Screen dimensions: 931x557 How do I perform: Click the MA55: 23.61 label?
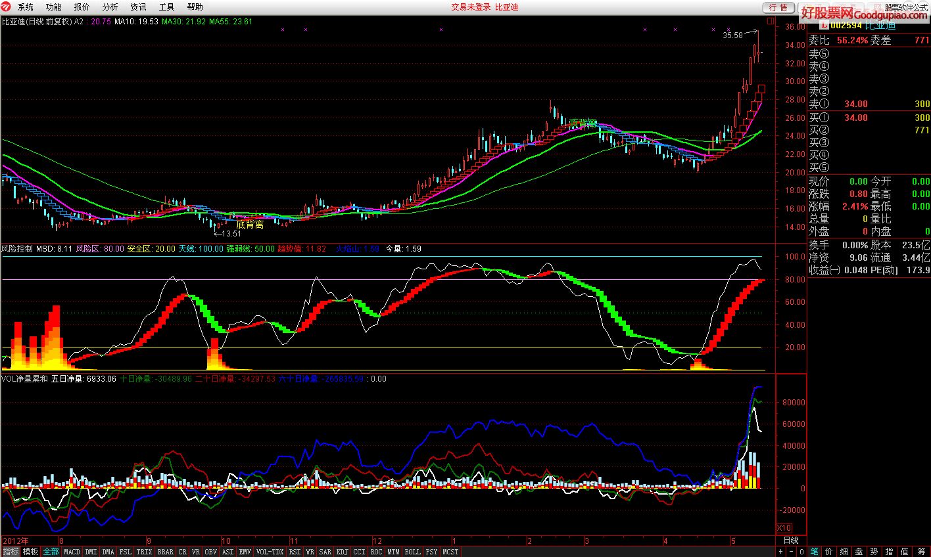(x=231, y=22)
